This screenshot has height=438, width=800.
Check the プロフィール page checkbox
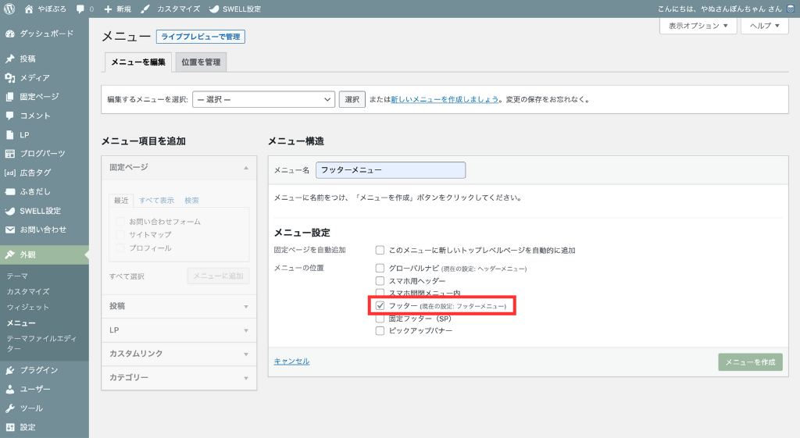point(120,247)
